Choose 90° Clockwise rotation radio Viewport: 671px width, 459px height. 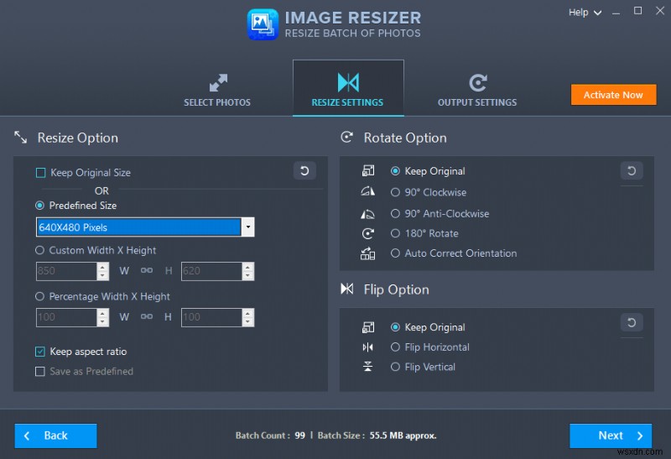click(395, 192)
